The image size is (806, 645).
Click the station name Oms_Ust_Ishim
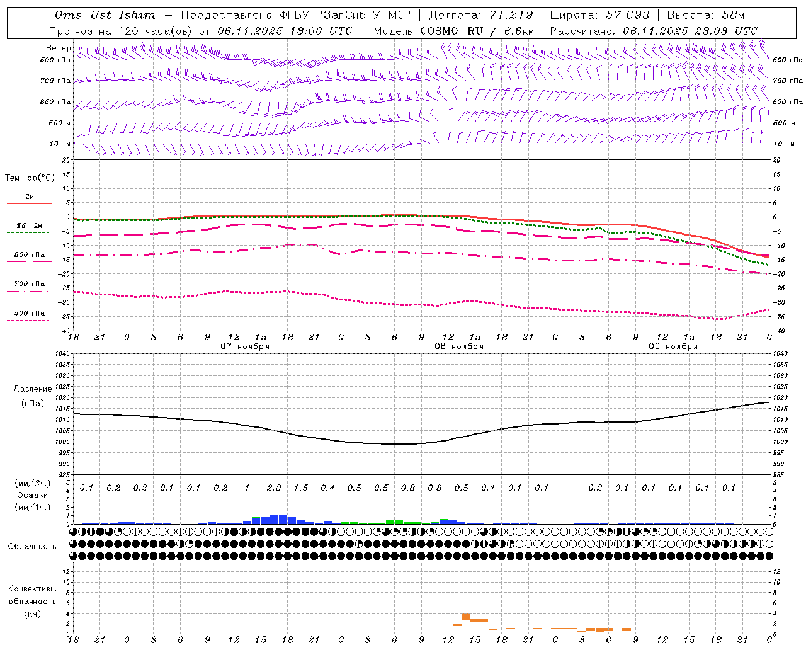105,15
